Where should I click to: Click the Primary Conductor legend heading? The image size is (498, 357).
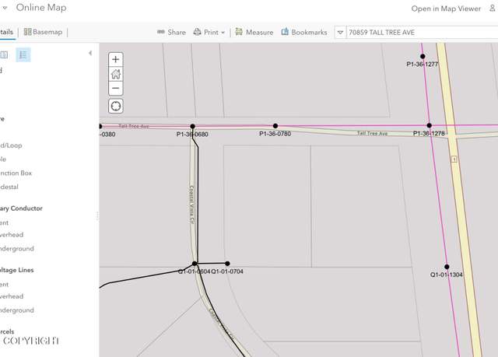pyautogui.click(x=21, y=208)
